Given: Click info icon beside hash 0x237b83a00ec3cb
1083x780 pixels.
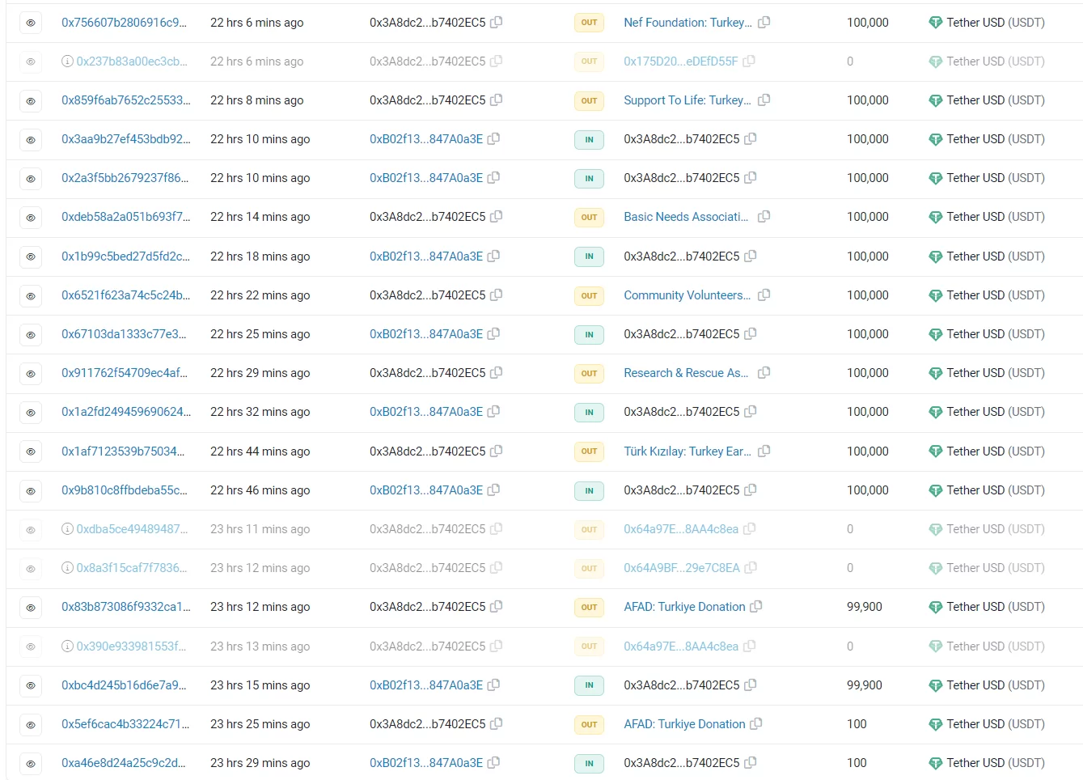Looking at the screenshot, I should point(68,61).
